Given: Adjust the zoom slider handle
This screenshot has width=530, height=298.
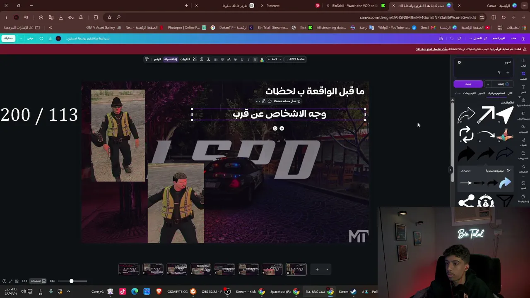Looking at the screenshot, I should pyautogui.click(x=71, y=281).
